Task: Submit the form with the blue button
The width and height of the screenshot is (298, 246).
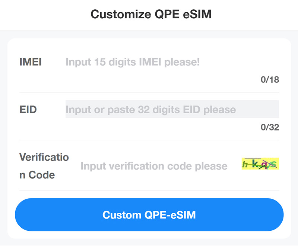Action: (149, 215)
